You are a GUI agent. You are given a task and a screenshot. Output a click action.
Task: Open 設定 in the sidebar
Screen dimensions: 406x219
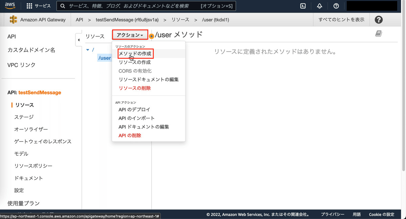tap(19, 190)
